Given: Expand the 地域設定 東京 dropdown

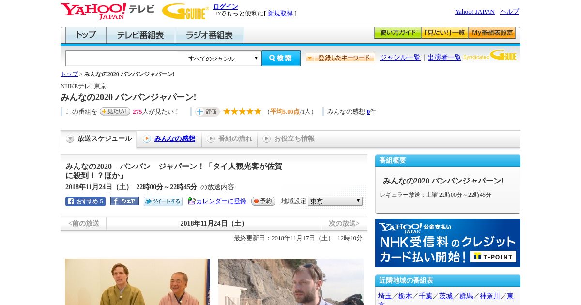Looking at the screenshot, I should pyautogui.click(x=335, y=201).
